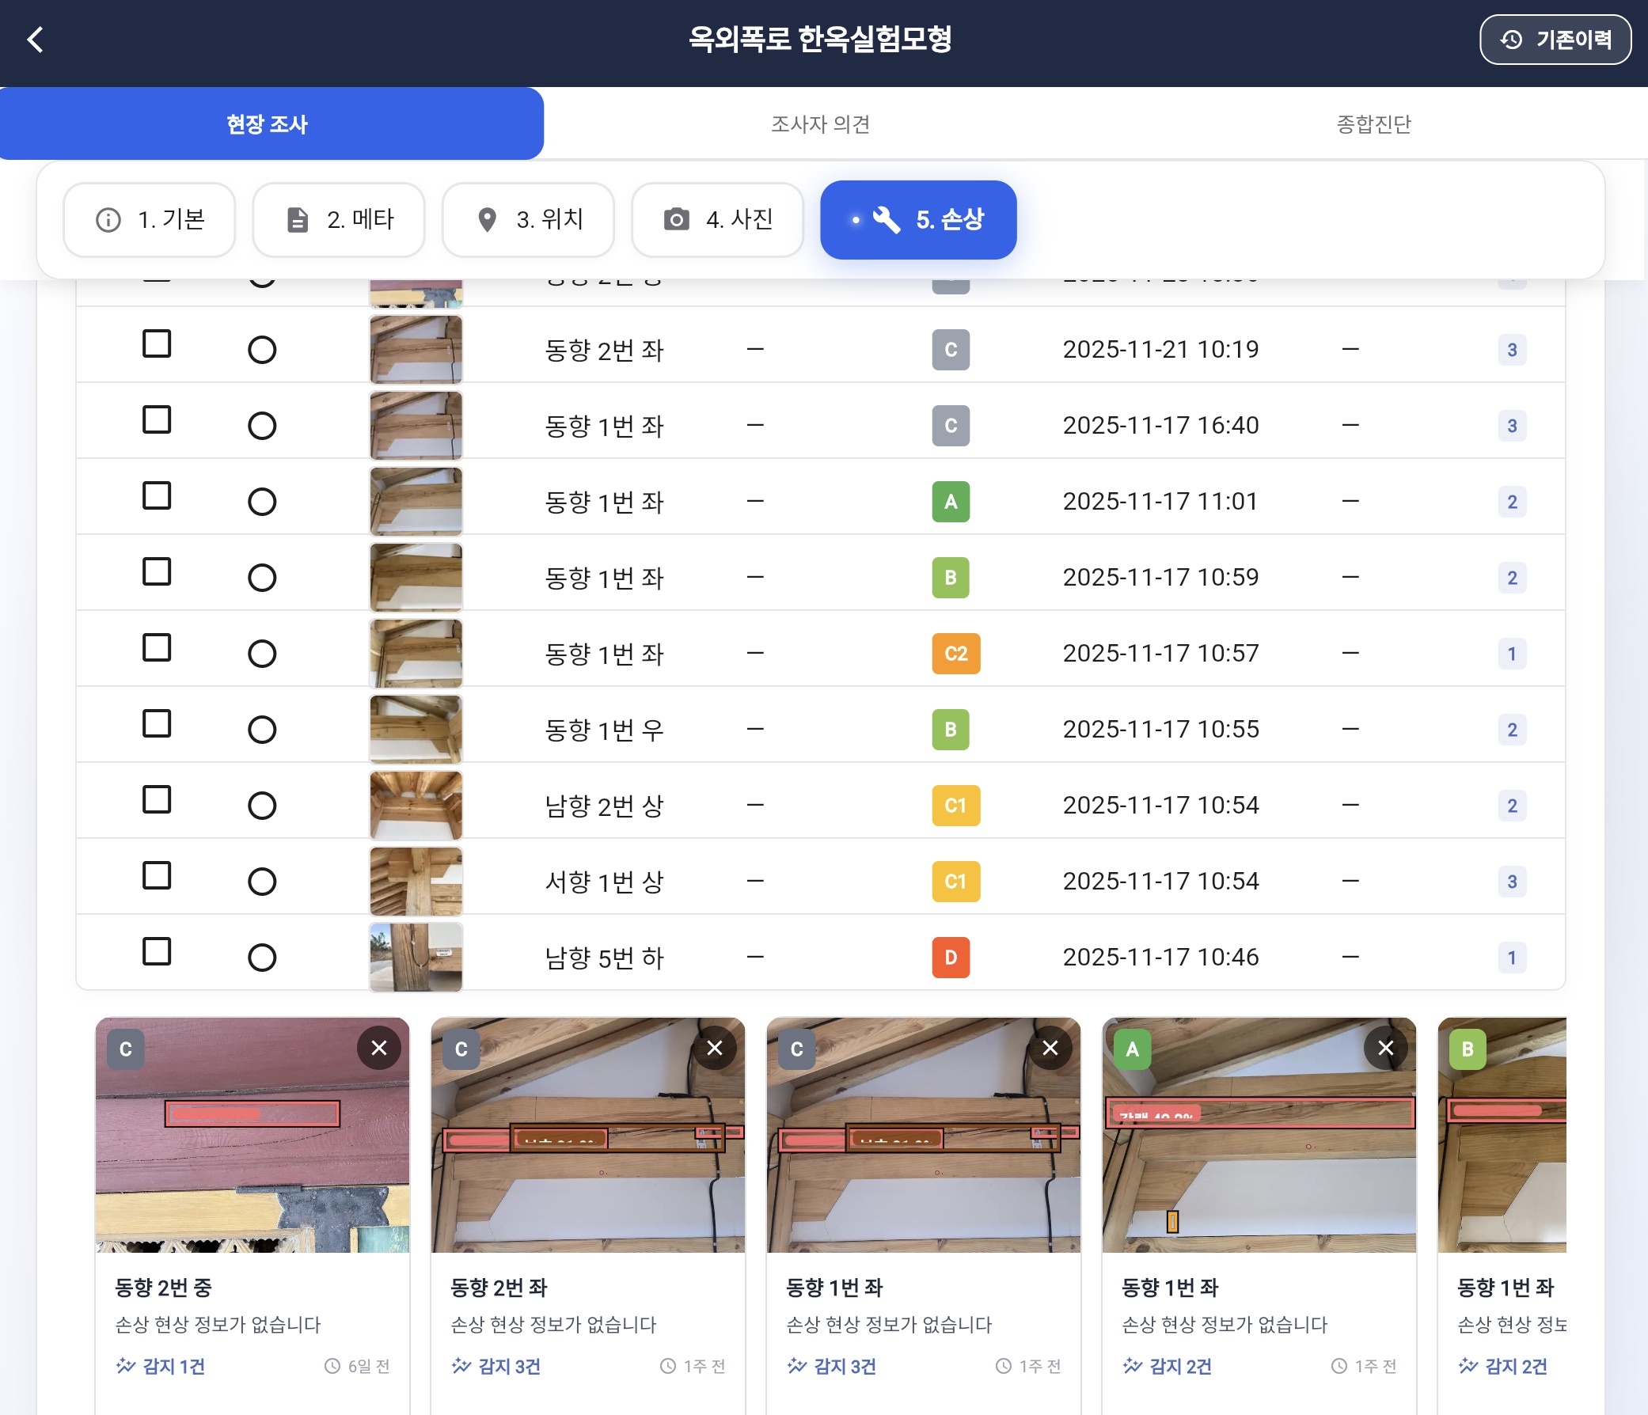Close the card with green A badge
1648x1415 pixels.
[1385, 1049]
